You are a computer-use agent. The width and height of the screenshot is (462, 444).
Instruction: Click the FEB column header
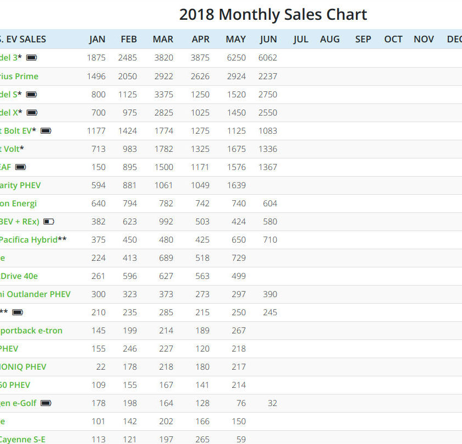pyautogui.click(x=129, y=39)
